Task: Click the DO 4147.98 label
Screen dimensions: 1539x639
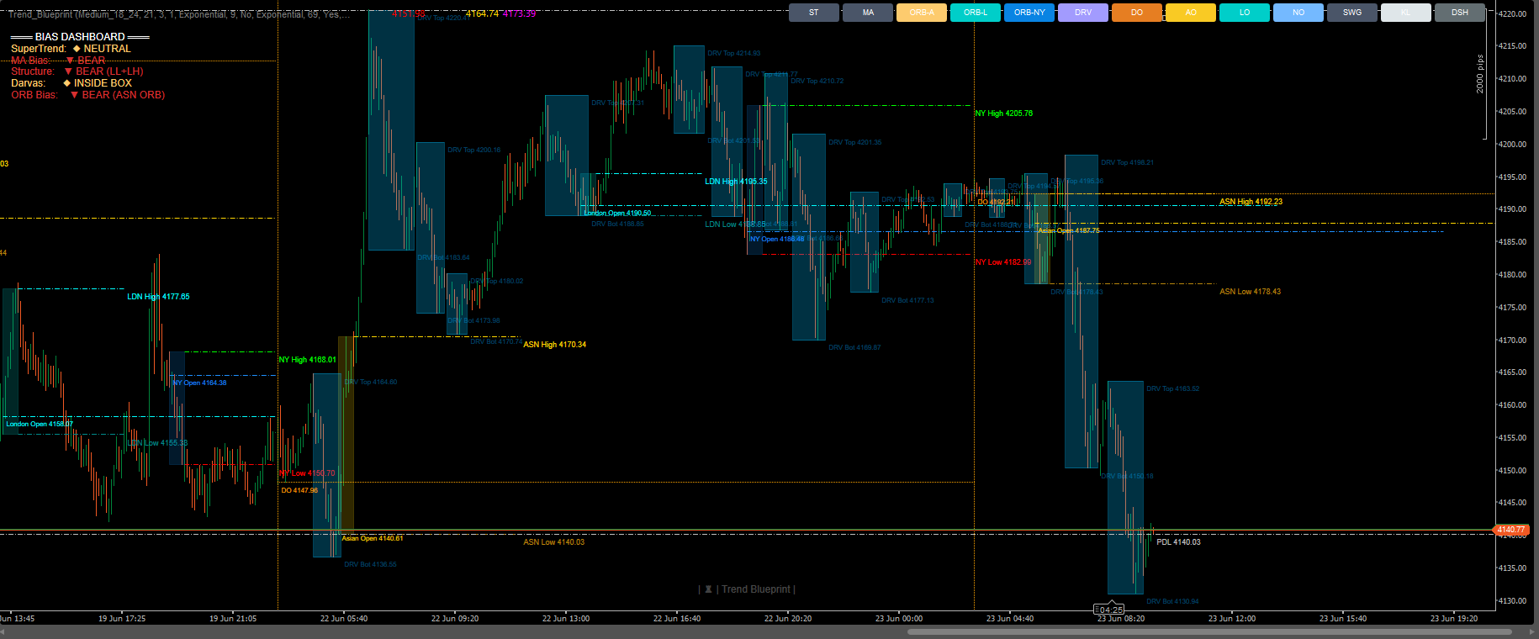Action: 299,491
